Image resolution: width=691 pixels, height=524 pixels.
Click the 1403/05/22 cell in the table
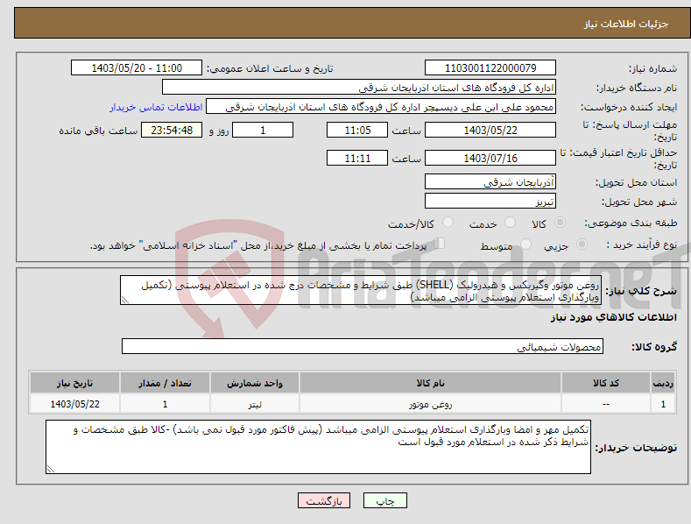(x=74, y=404)
